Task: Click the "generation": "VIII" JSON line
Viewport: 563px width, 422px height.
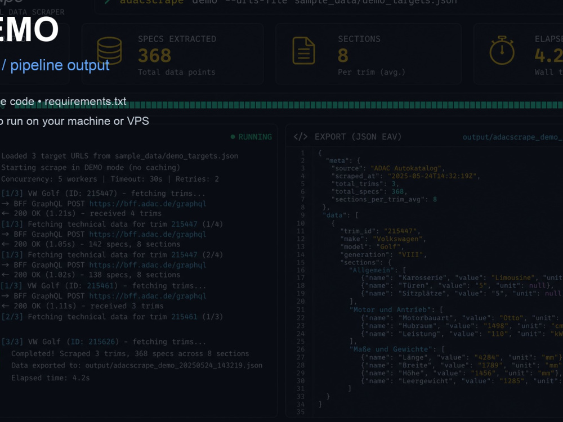Action: pyautogui.click(x=383, y=255)
